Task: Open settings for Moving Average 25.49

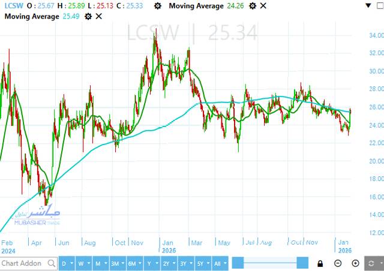Action: coord(88,16)
